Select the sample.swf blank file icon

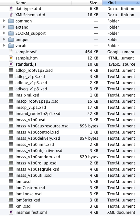[11, 52]
